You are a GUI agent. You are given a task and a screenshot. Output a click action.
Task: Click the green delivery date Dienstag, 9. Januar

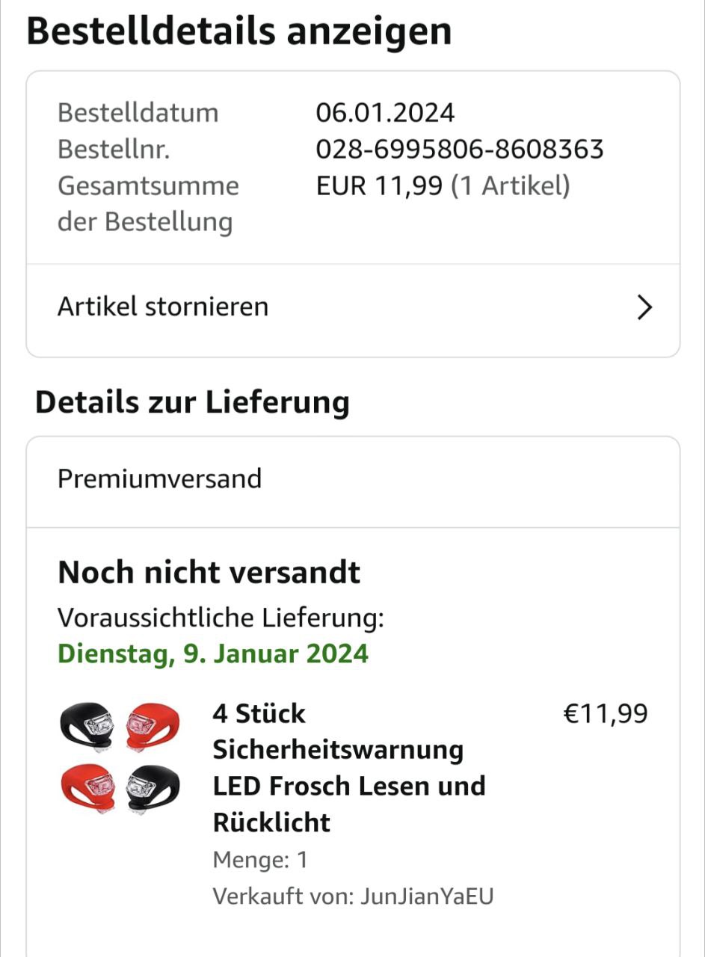click(x=213, y=653)
